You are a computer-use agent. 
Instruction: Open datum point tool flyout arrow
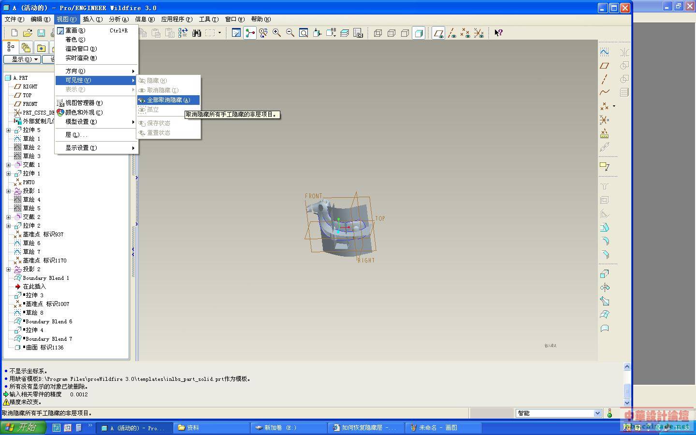(614, 106)
